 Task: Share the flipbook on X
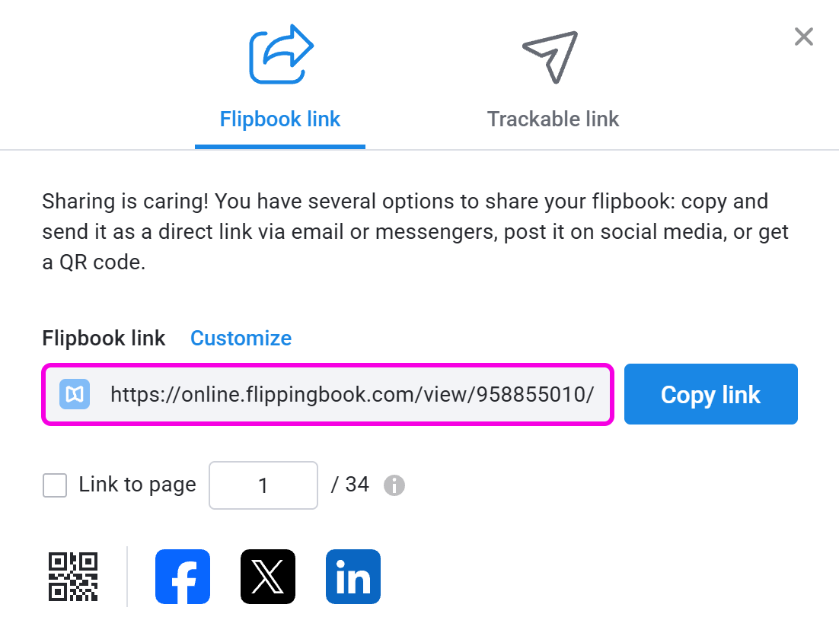point(268,577)
